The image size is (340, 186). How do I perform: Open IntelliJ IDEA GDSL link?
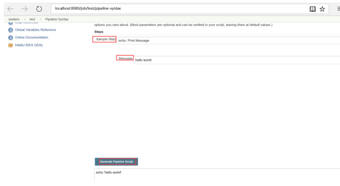[x=29, y=45]
